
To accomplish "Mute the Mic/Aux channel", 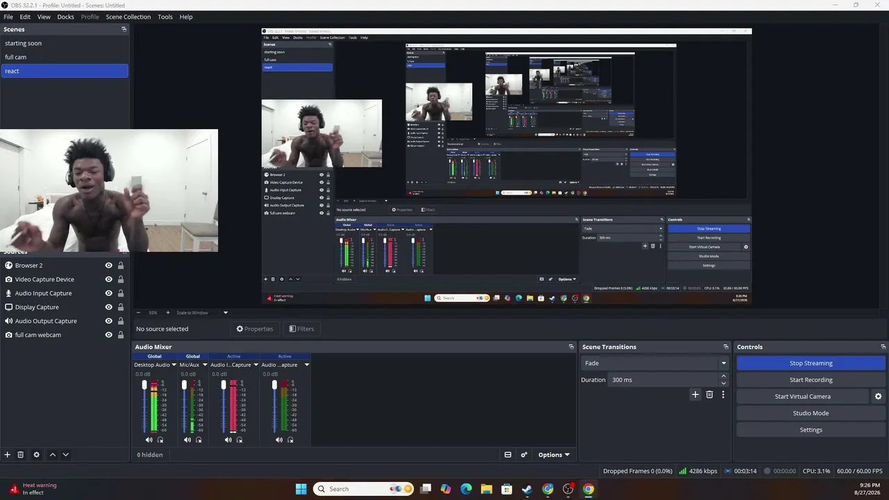I will 187,440.
